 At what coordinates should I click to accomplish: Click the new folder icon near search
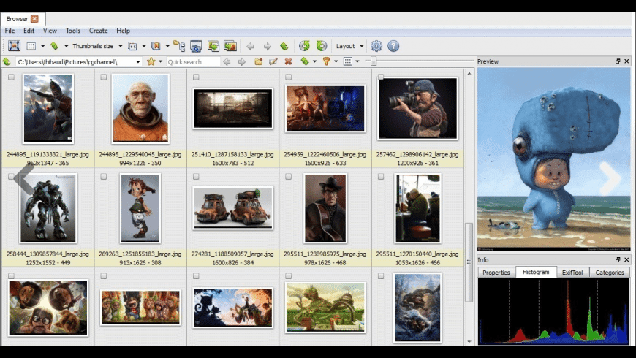click(x=258, y=62)
